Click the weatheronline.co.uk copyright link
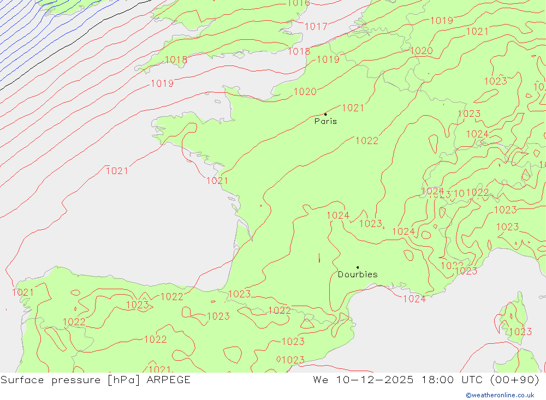546x400 pixels. tap(500, 395)
